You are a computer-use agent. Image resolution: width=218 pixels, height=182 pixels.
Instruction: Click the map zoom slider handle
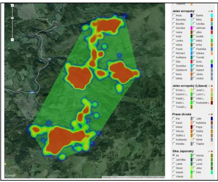12,18
